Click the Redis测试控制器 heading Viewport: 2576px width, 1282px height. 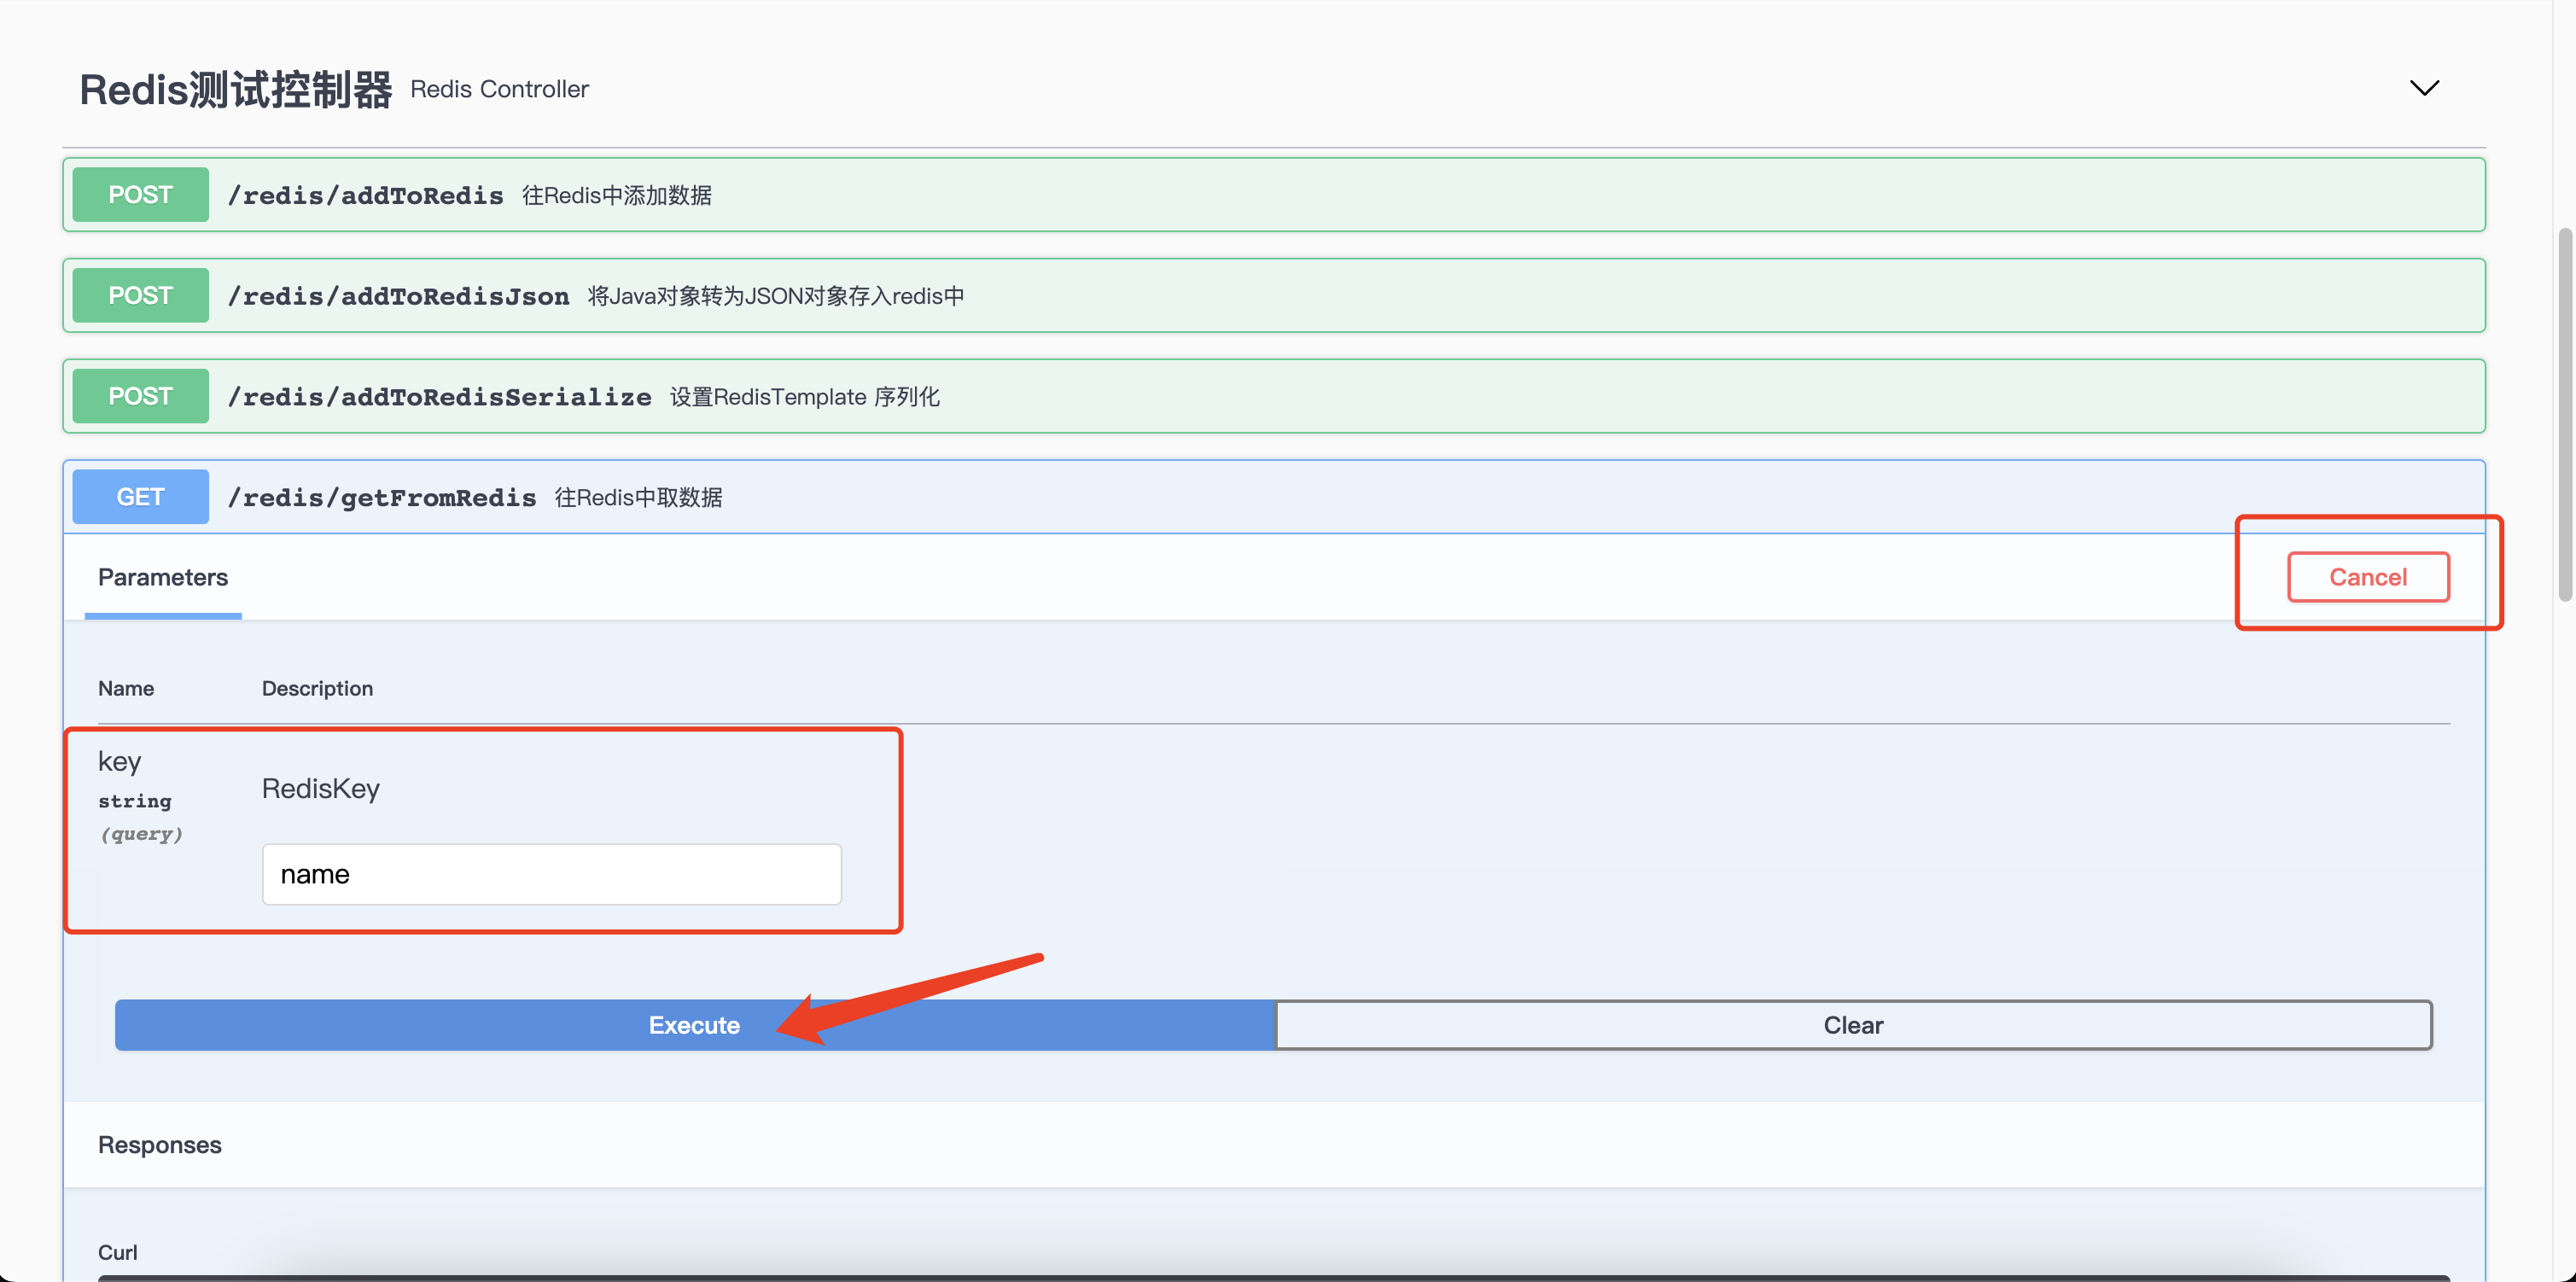pos(236,89)
